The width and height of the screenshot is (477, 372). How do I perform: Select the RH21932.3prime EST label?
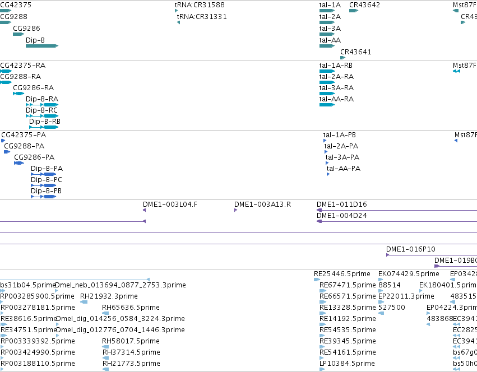click(x=109, y=296)
